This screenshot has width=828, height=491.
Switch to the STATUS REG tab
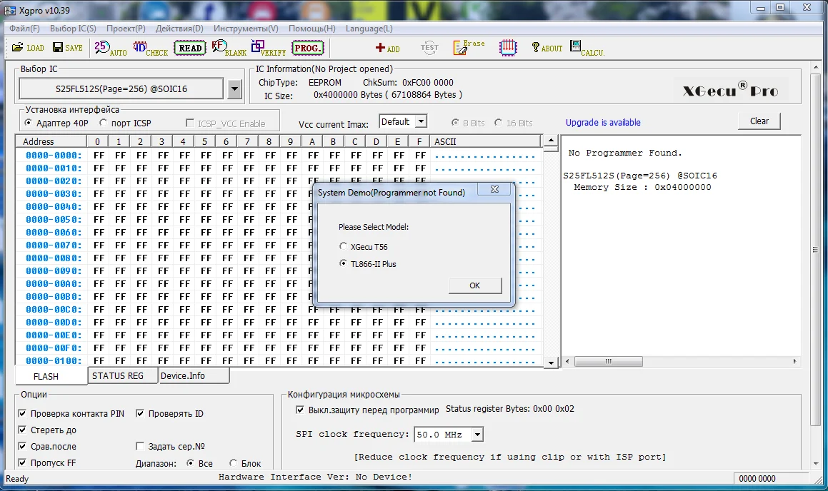tap(122, 375)
